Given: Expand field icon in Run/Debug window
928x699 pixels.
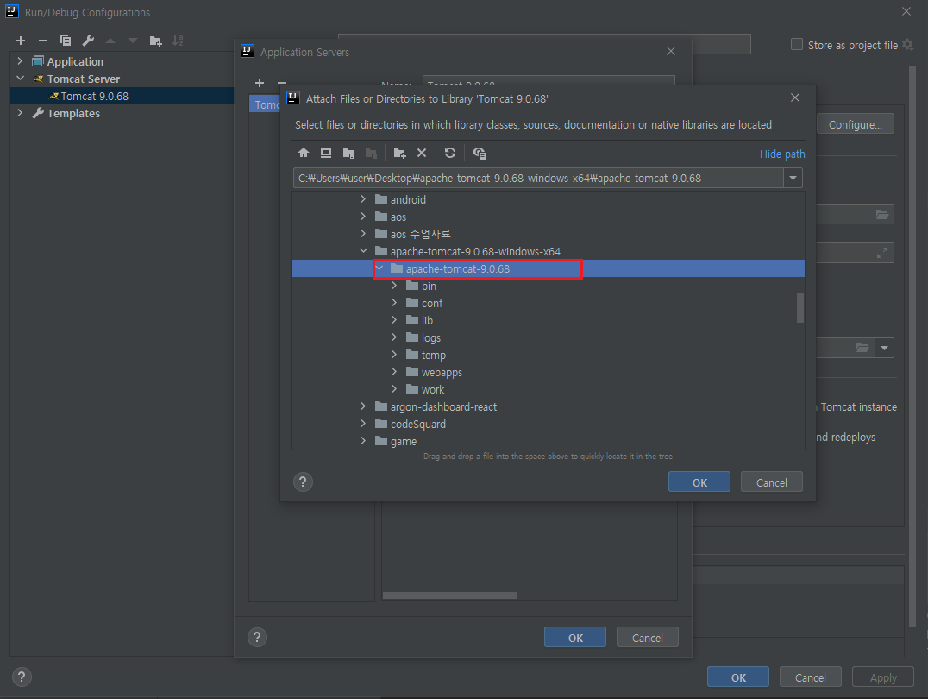Looking at the screenshot, I should 881,253.
